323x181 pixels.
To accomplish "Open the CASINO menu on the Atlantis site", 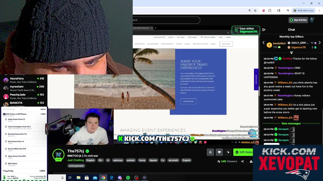I will click(x=187, y=44).
